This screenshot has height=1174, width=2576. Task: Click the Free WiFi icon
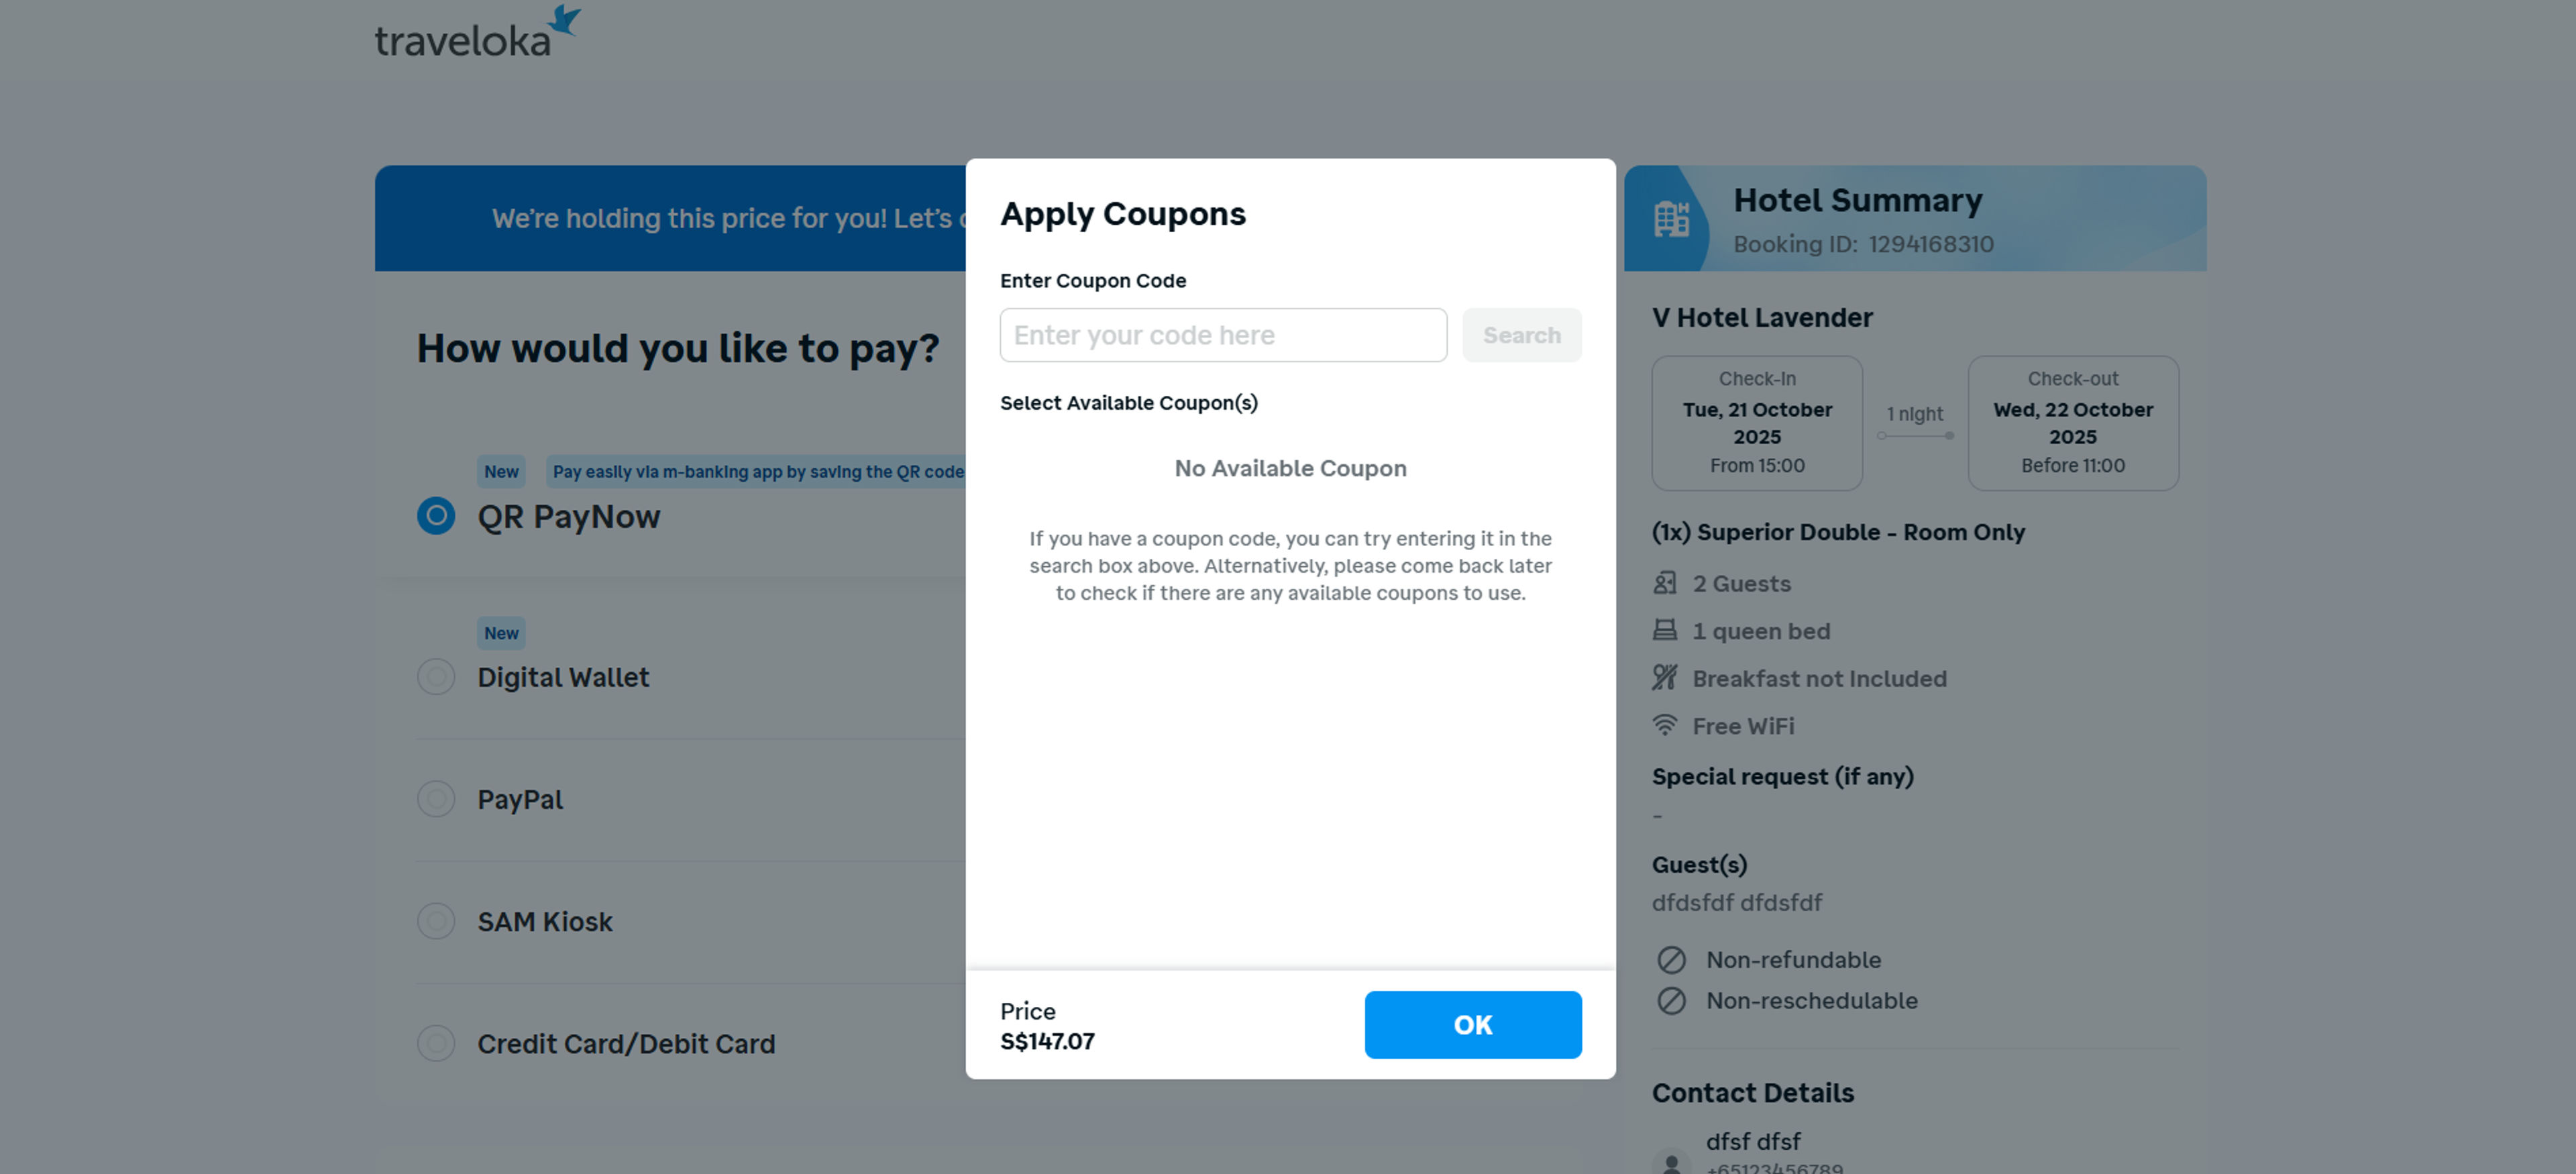[1665, 725]
